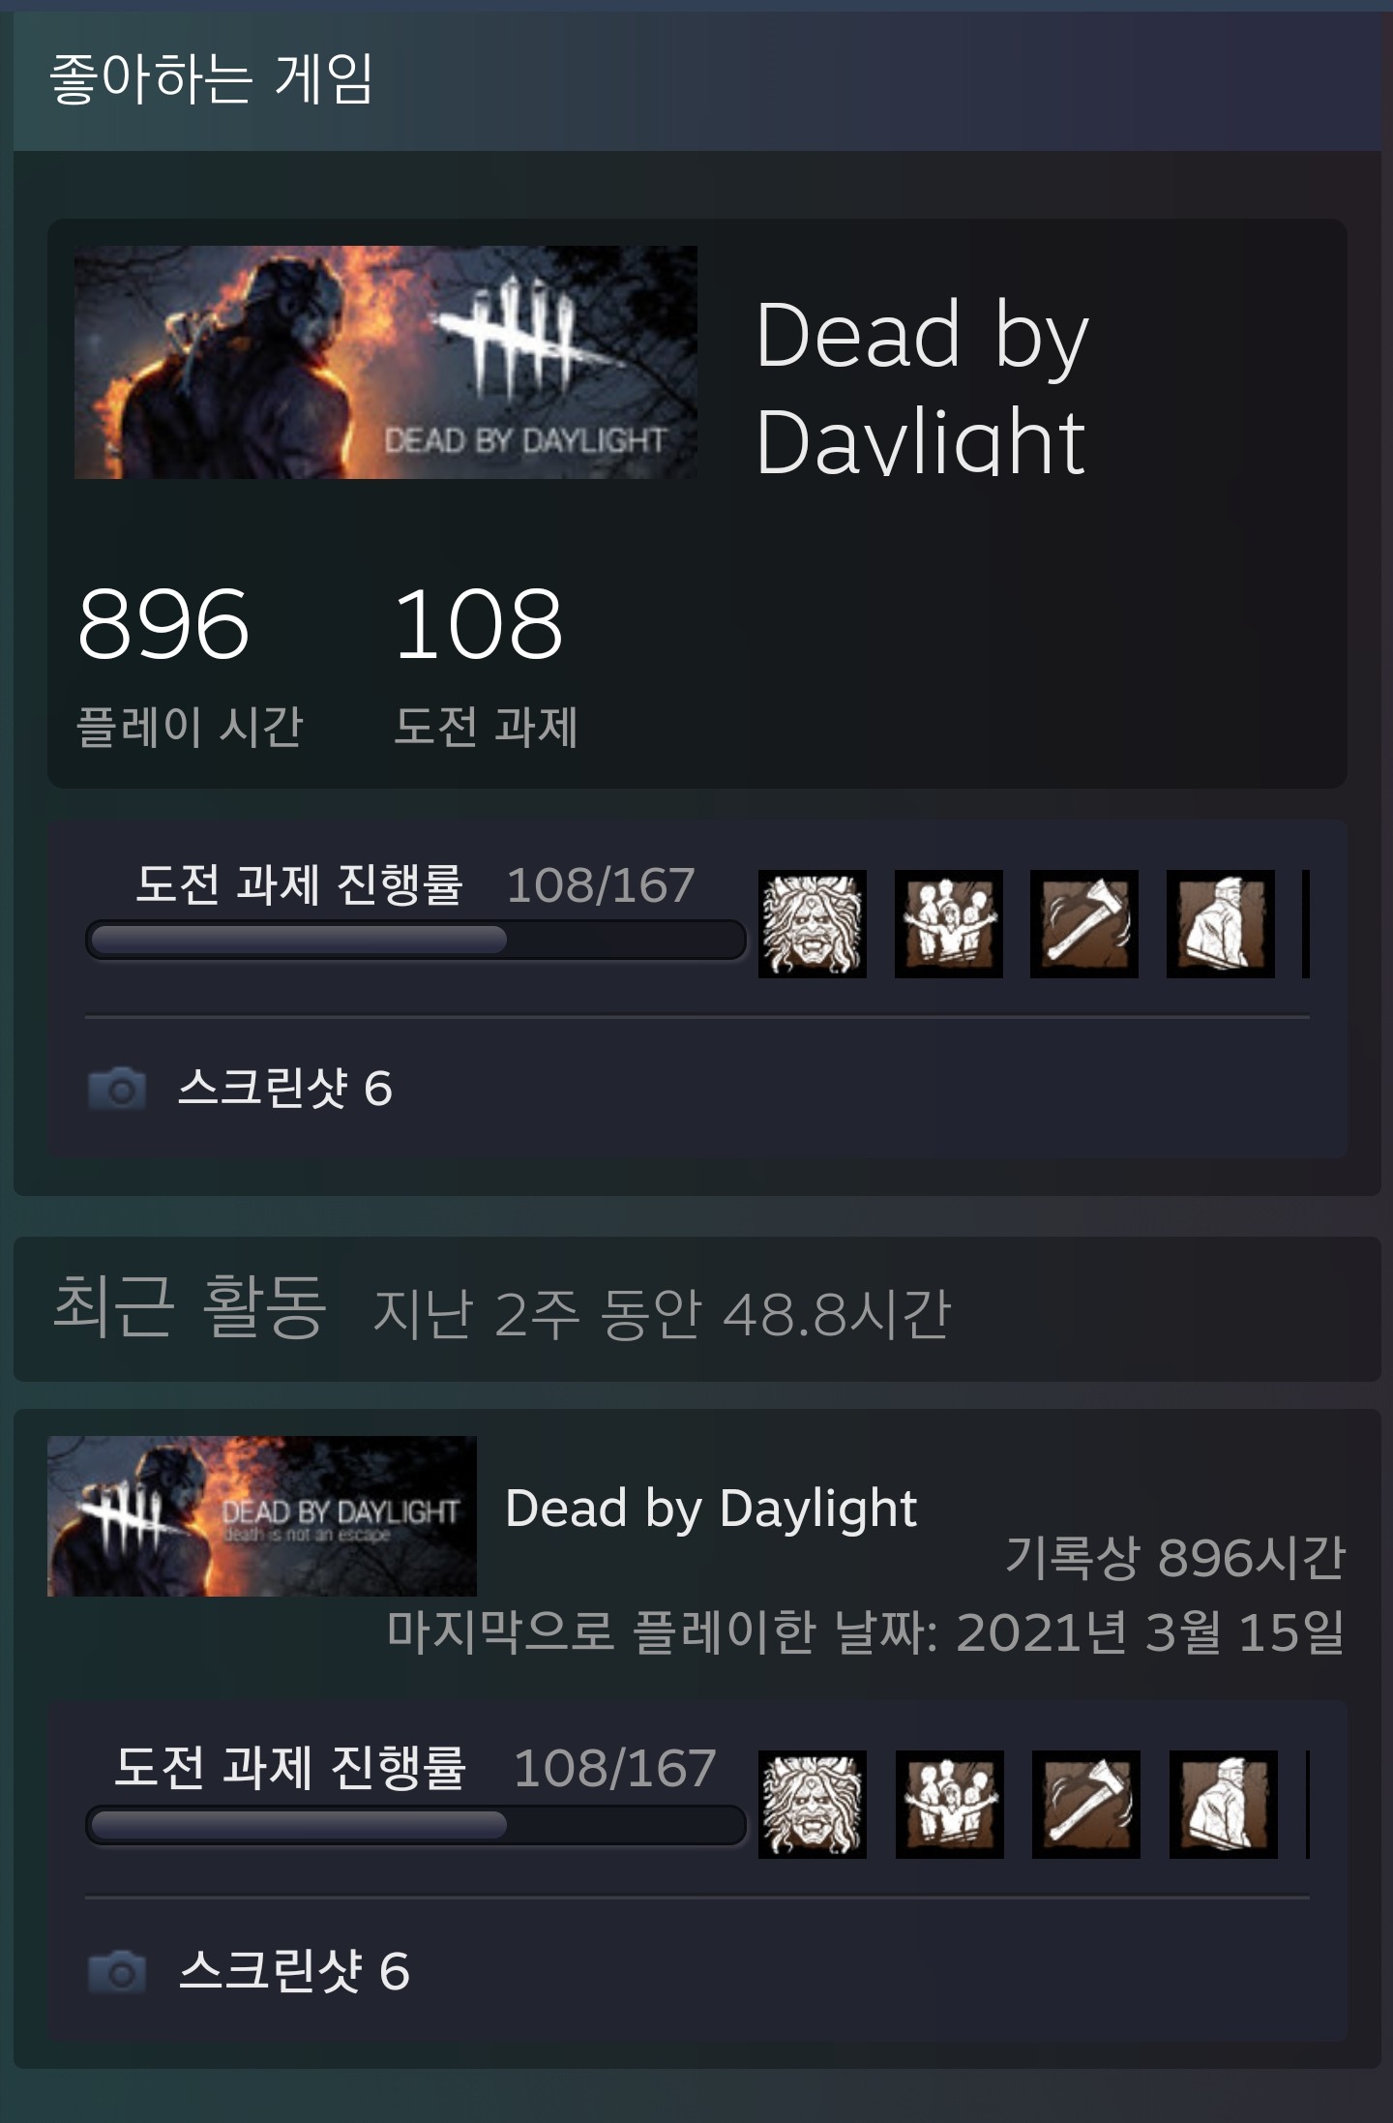The height and width of the screenshot is (2123, 1393).
Task: Click the hatchet achievement icon in favorite game
Action: point(1084,924)
